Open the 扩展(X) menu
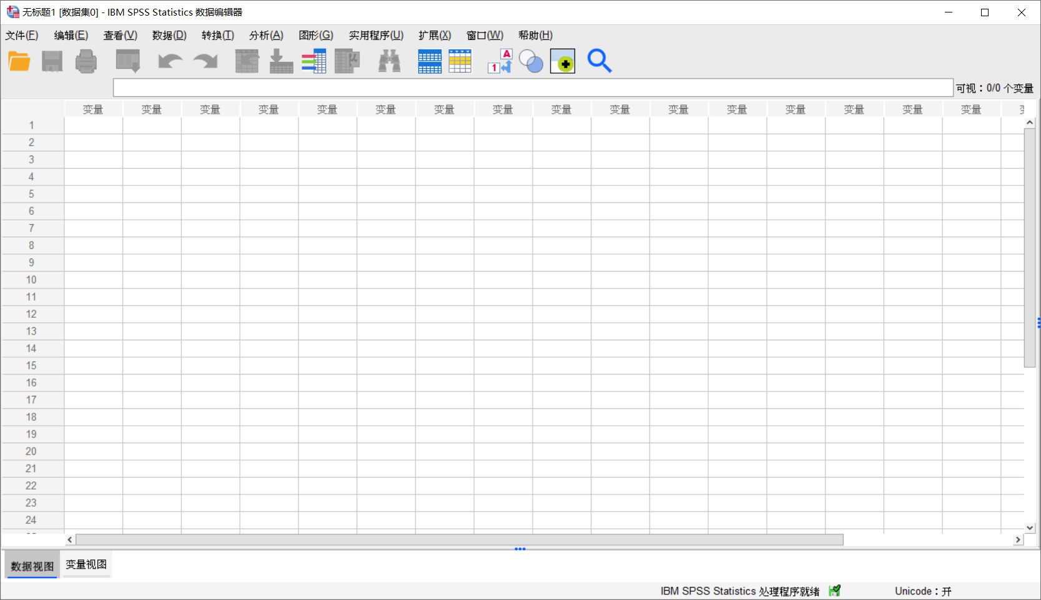The image size is (1041, 600). pos(435,36)
